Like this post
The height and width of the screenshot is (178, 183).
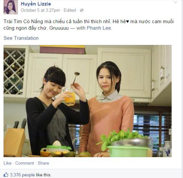(7, 163)
